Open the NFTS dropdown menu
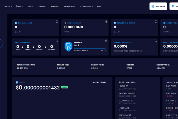This screenshot has height=119, width=178. coord(31,6)
